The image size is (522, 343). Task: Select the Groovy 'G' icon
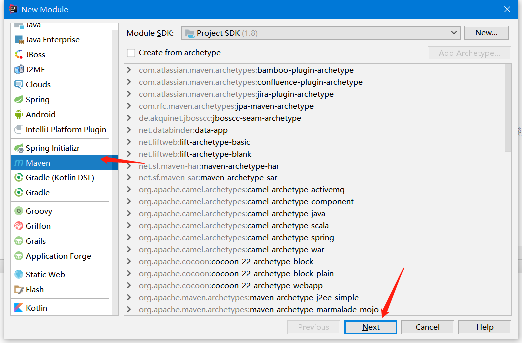click(x=19, y=211)
